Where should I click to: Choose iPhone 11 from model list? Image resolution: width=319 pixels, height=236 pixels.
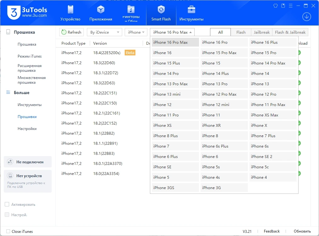click(224, 115)
